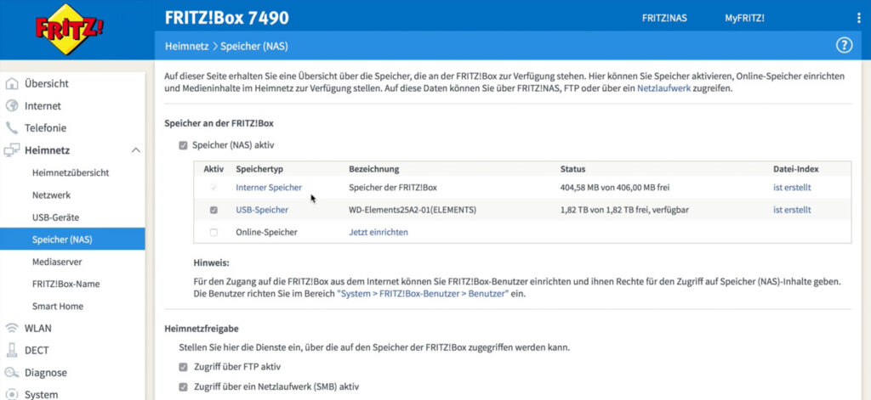
Task: Click the Telefonie phone icon
Action: pyautogui.click(x=12, y=128)
